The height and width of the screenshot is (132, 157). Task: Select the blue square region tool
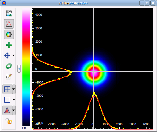pyautogui.click(x=7, y=100)
